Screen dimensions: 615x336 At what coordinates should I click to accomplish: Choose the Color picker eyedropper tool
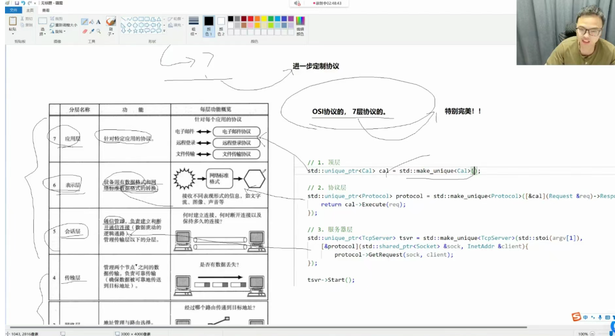click(x=91, y=31)
